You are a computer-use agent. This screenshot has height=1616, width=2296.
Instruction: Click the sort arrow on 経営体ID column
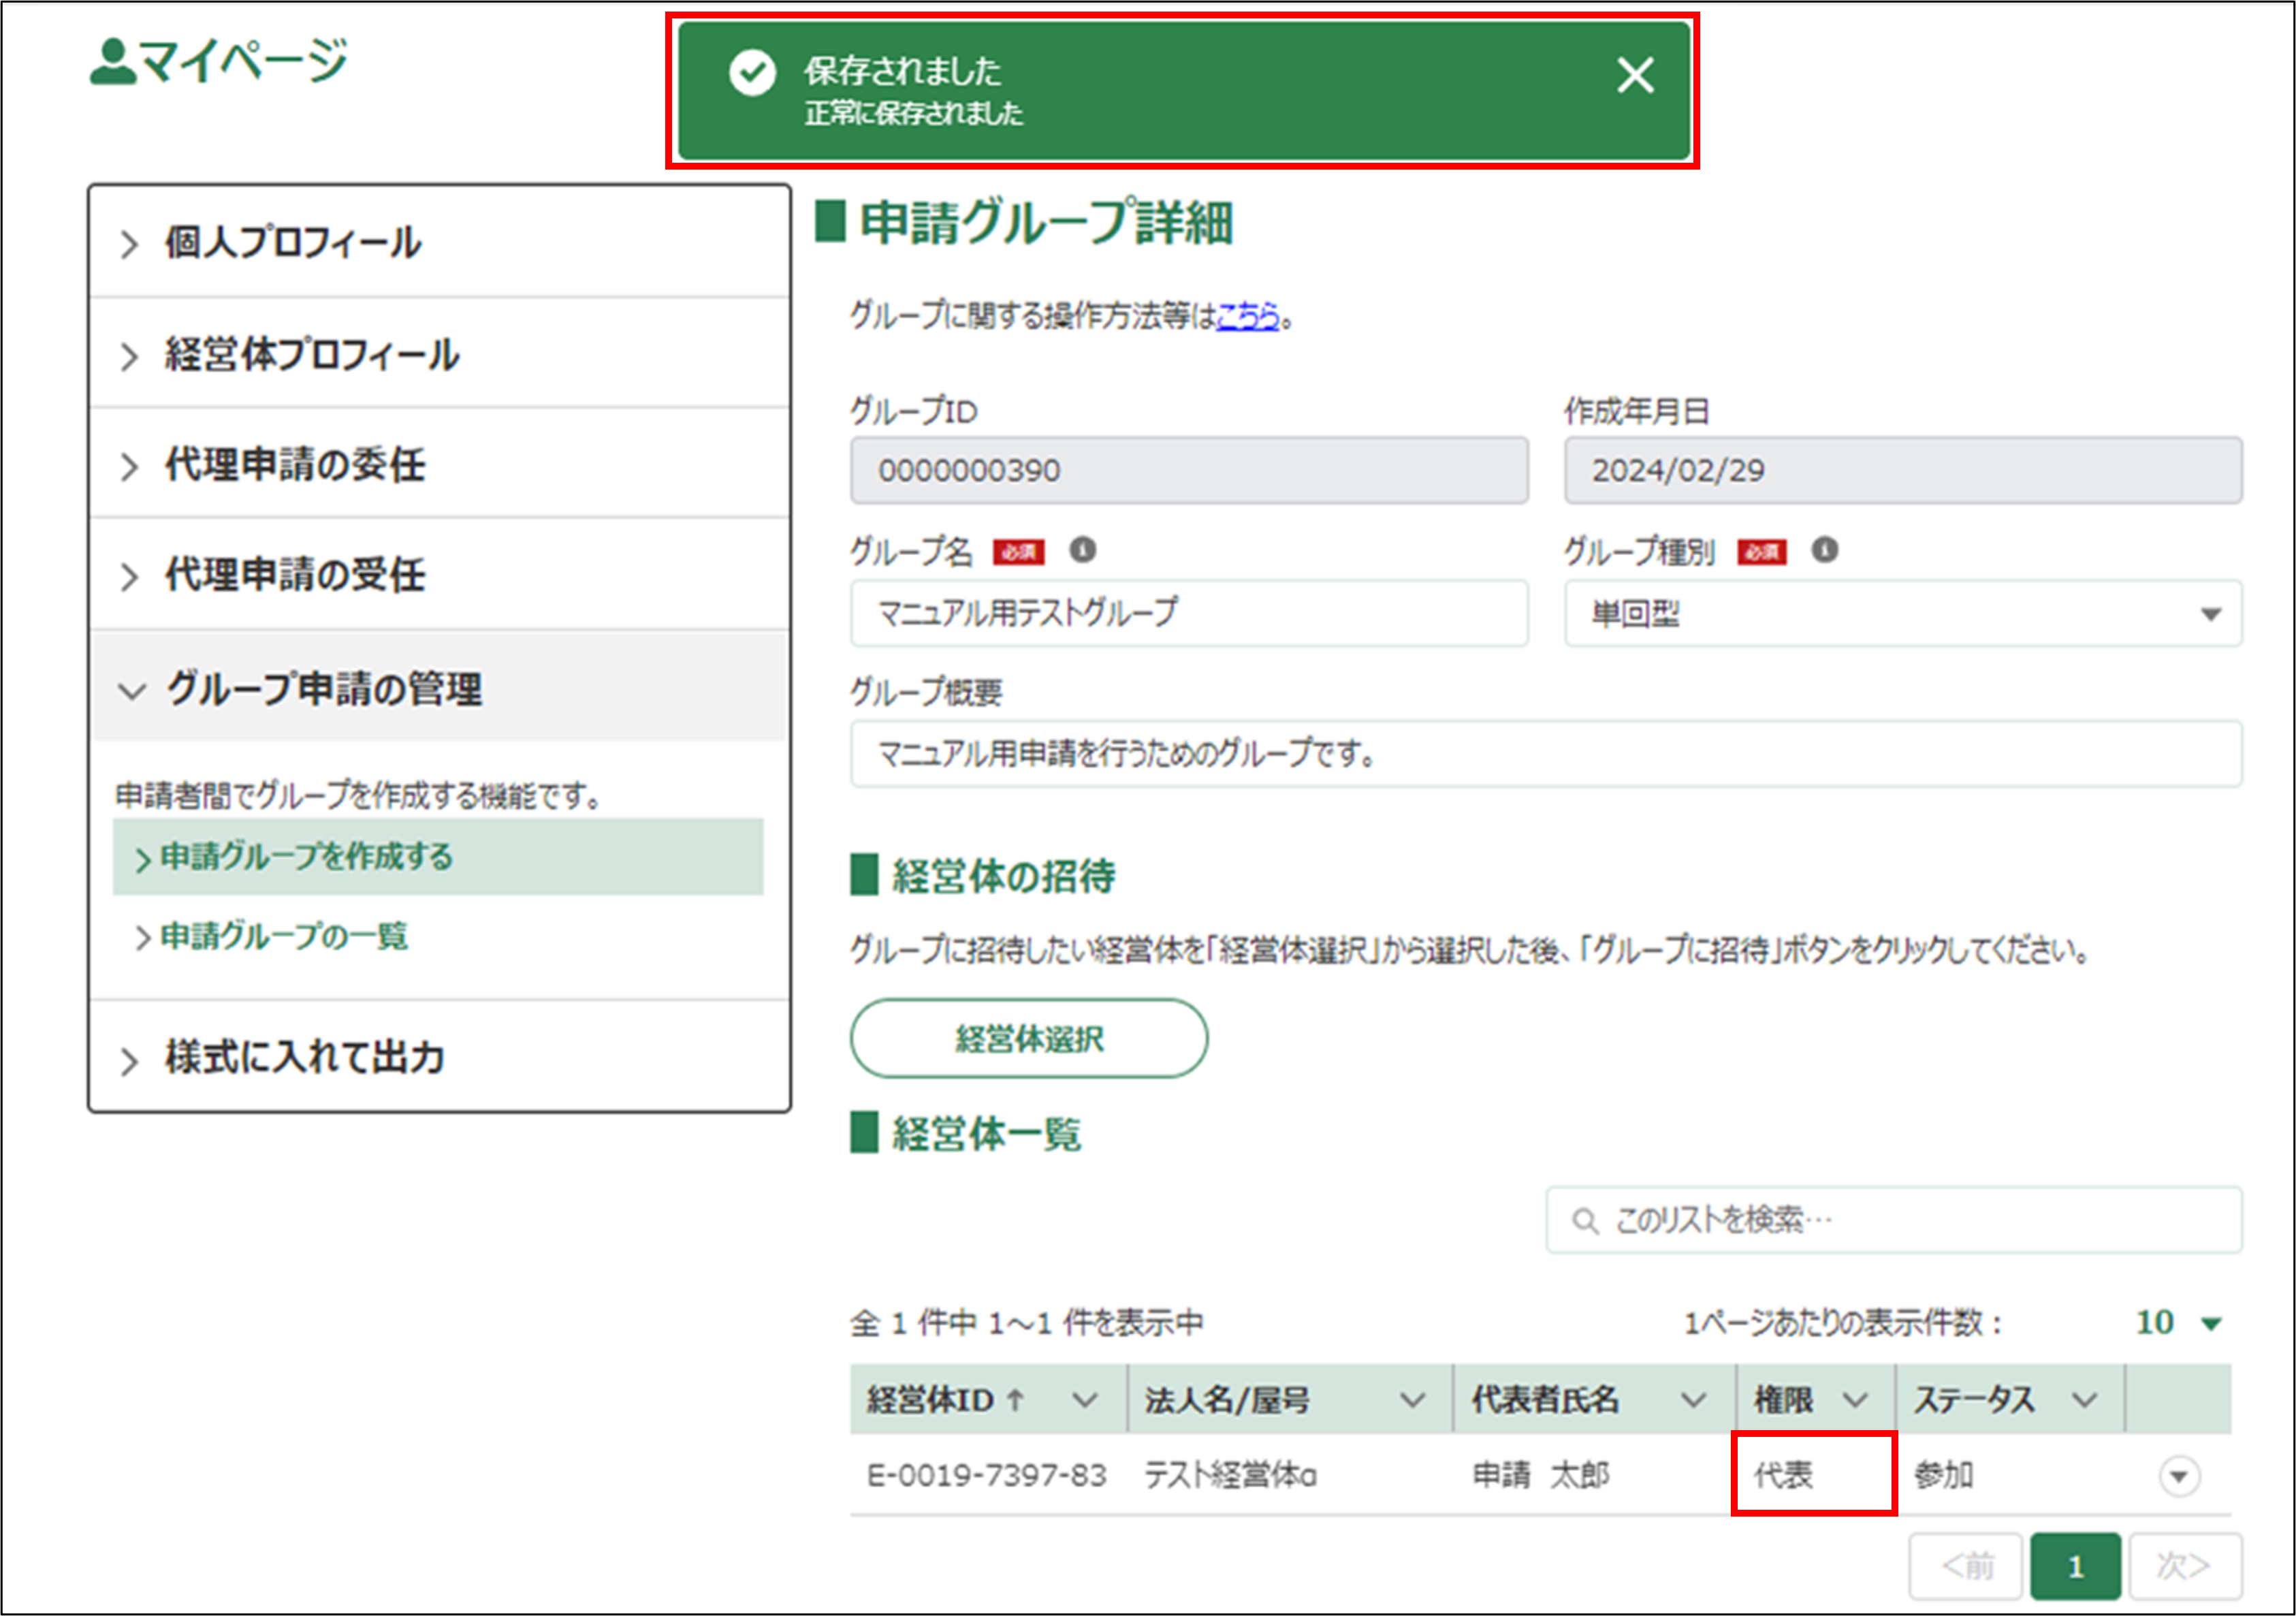(1015, 1399)
